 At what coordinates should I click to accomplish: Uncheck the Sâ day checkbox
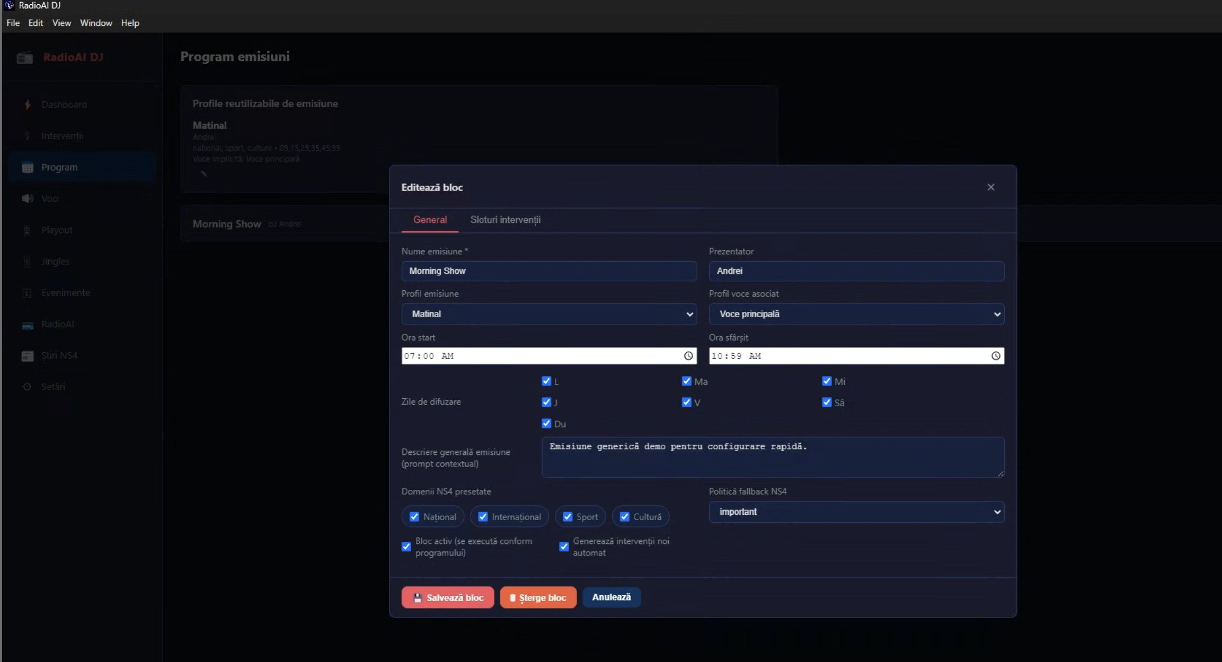[827, 402]
